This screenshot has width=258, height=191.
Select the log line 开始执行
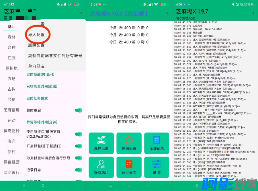pos(188,33)
